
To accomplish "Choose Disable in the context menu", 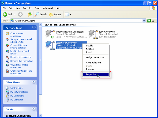I will click(96, 46).
